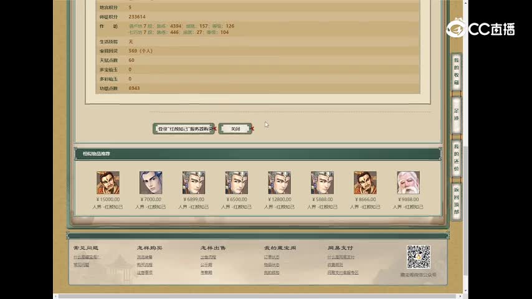
Task: Click the 天赋点数 value 60
Action: (x=131, y=60)
